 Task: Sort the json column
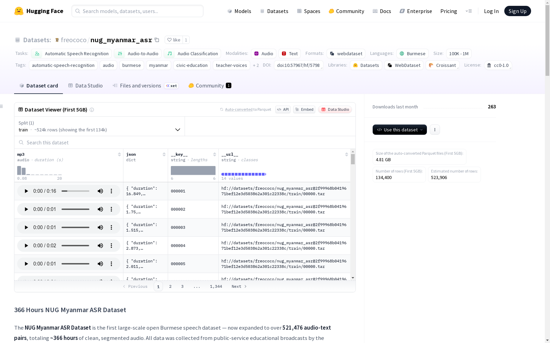click(x=164, y=154)
